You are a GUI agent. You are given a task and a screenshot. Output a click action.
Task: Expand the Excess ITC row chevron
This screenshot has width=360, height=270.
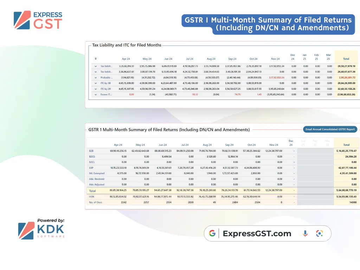[96, 95]
